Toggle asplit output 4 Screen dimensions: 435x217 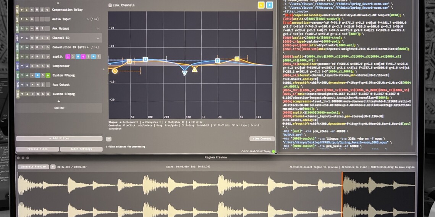83,57
